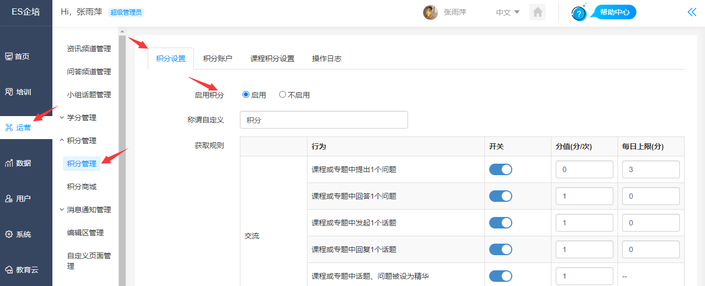Viewport: 705px width, 286px height.
Task: Click user avatar of 张雨萍
Action: click(x=431, y=13)
